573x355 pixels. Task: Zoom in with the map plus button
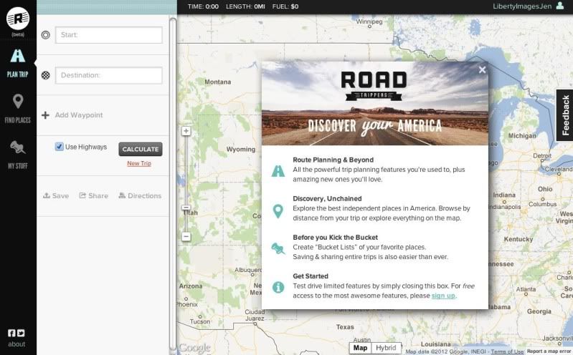(186, 131)
